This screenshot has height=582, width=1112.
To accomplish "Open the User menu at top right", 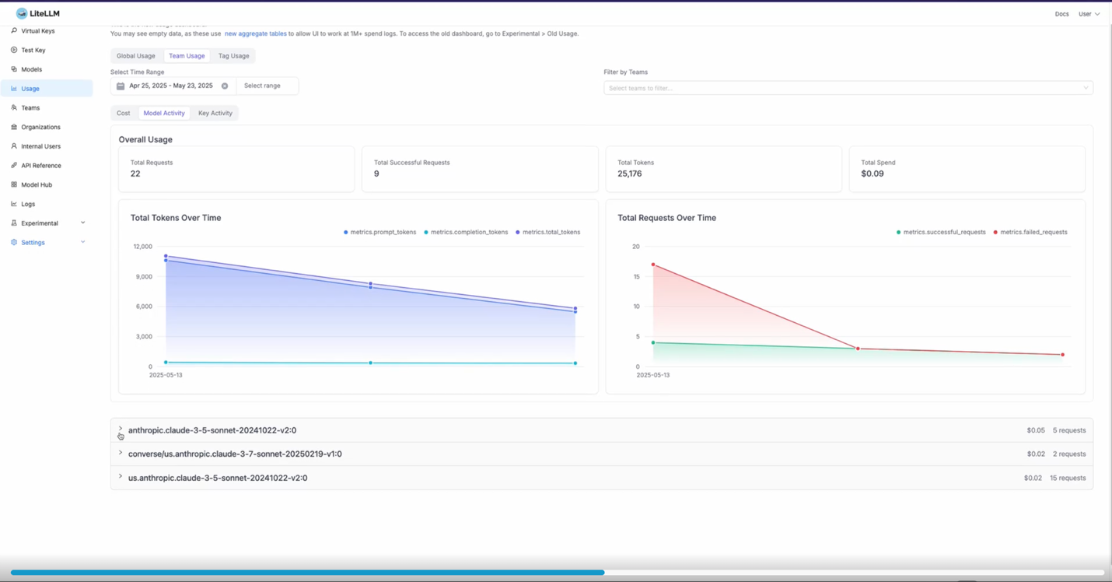I will (1089, 13).
